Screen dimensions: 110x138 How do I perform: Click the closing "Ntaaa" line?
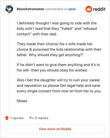[x=22, y=101]
